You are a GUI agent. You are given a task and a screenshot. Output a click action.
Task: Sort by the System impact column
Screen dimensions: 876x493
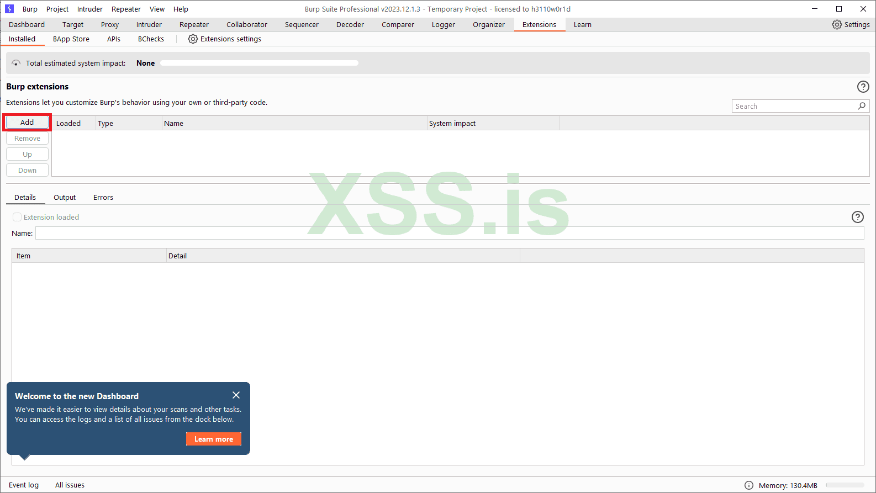(493, 123)
